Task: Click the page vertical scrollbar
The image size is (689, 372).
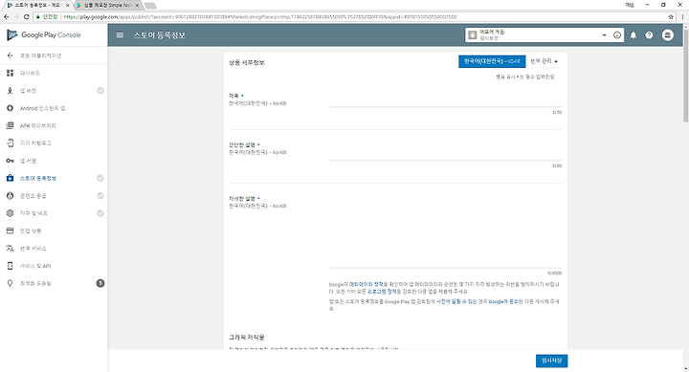Action: tap(685, 75)
